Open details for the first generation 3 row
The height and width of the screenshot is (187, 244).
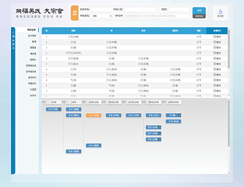pos(217,58)
